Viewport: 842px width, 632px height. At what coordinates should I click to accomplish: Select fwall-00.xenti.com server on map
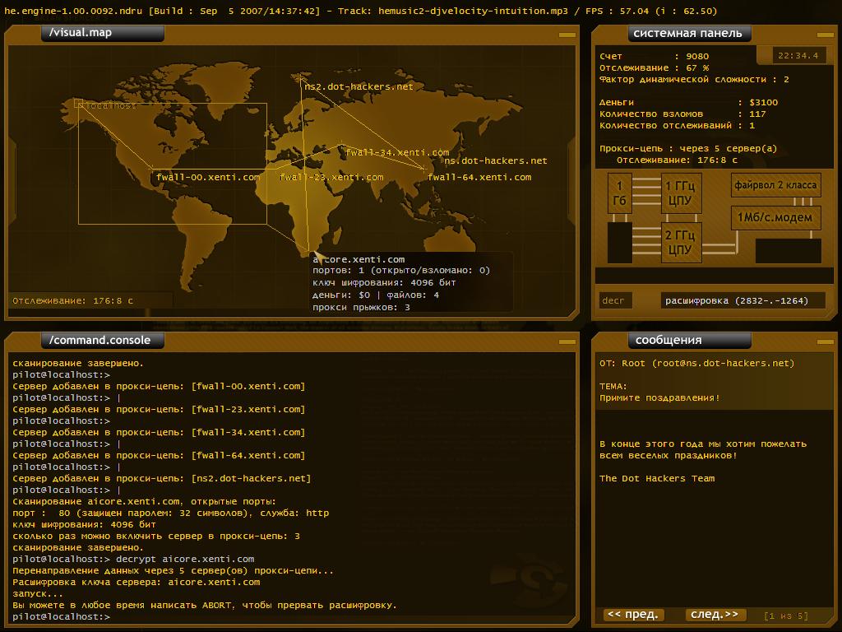point(208,177)
